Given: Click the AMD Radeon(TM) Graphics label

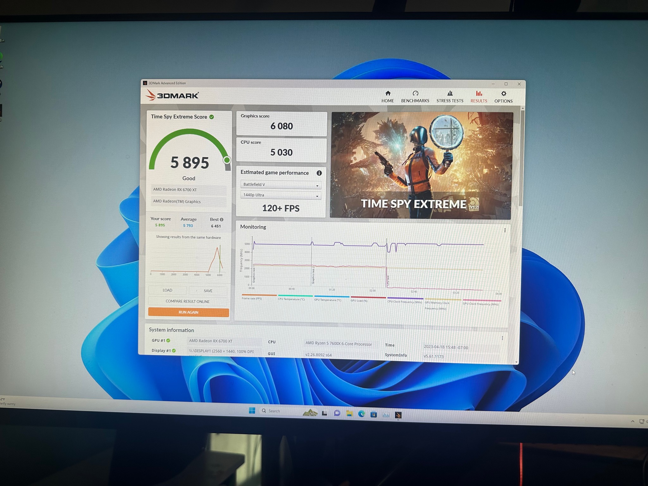Looking at the screenshot, I should (x=189, y=202).
